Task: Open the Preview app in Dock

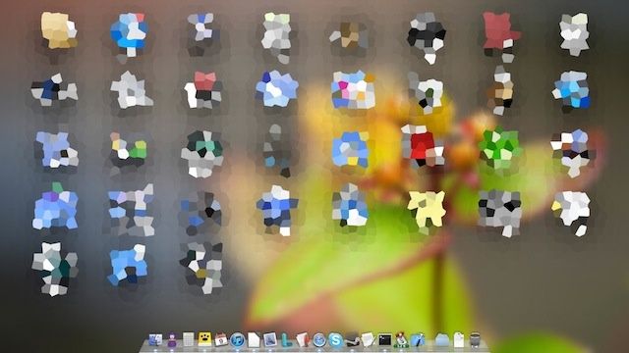Action: (x=270, y=340)
